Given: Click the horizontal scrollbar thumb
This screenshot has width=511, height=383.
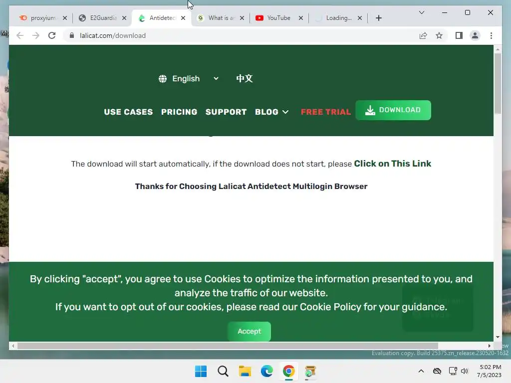Looking at the screenshot, I should pyautogui.click(x=228, y=346).
